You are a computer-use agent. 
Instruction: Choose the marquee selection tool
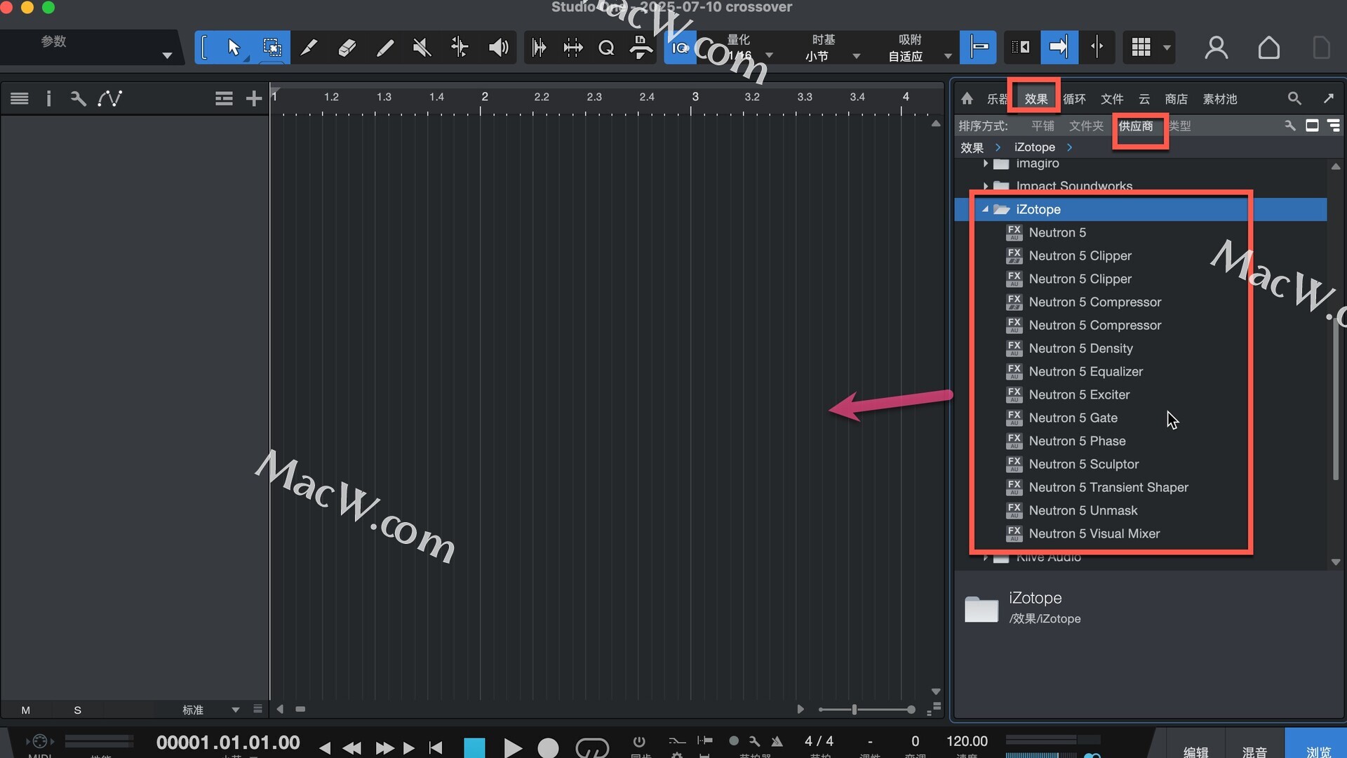272,48
